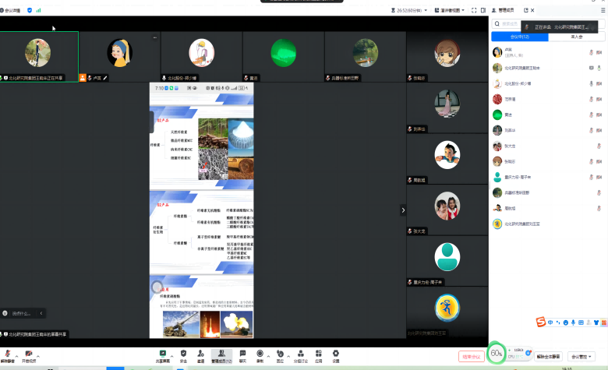The width and height of the screenshot is (608, 370).
Task: Click the Unmute microphone icon in bottom toolbar
Action: click(6, 353)
